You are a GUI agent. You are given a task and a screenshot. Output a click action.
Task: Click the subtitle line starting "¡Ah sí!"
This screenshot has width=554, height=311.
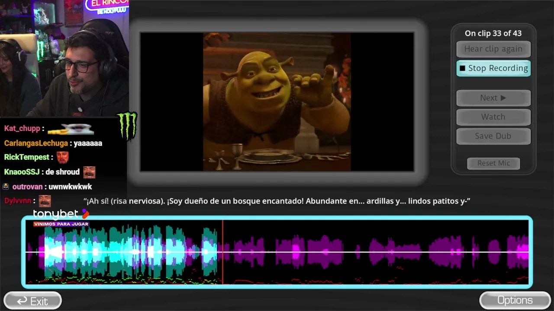pyautogui.click(x=277, y=201)
